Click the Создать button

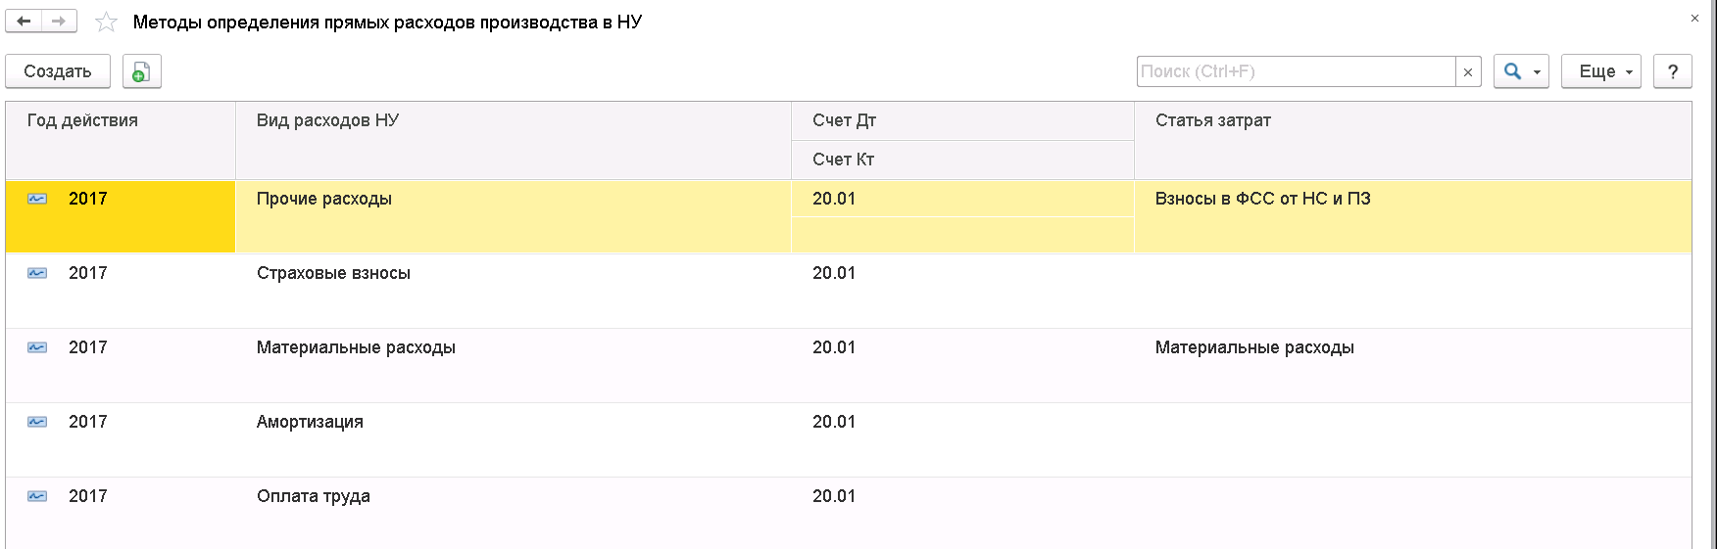coord(58,71)
